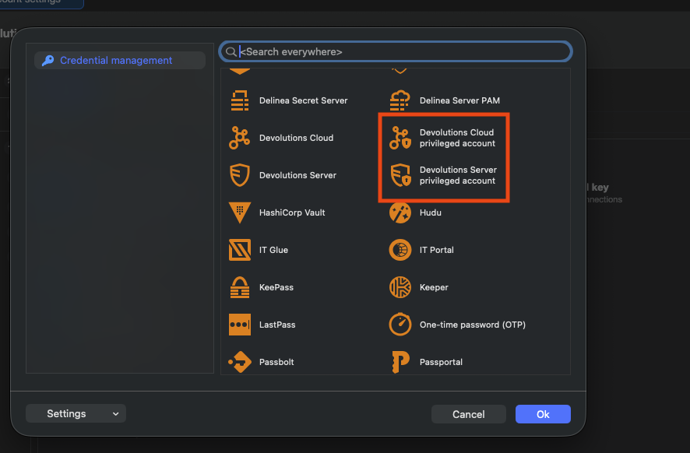
Task: Click the "Devolutions Server" label in left column
Action: tap(297, 175)
